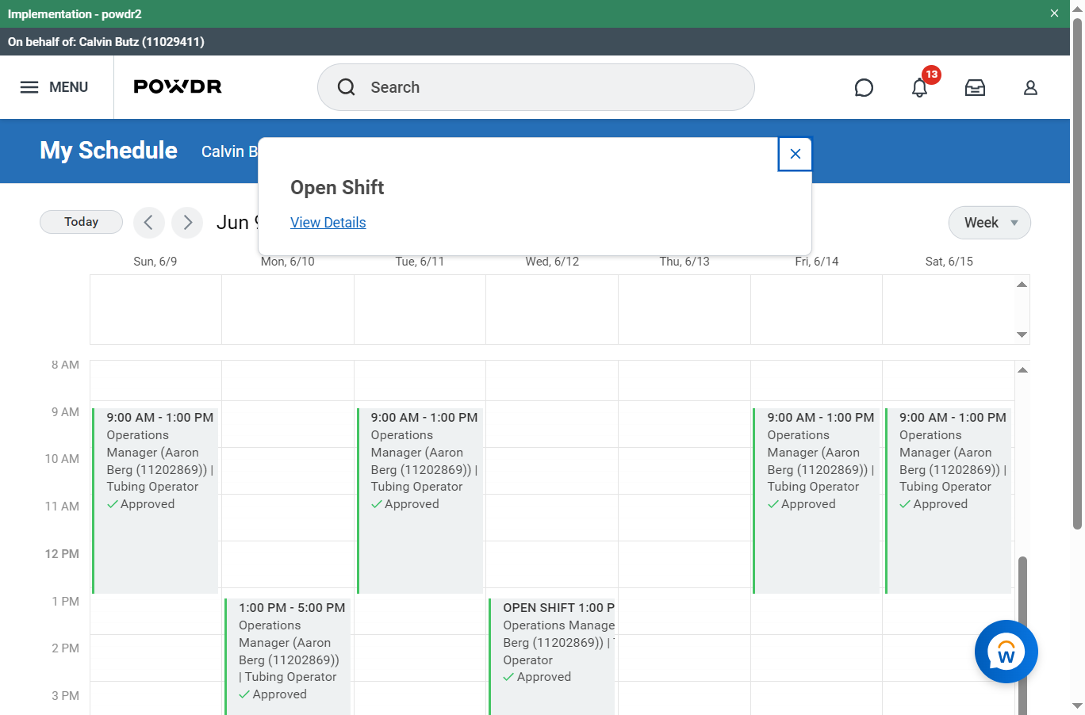Viewport: 1085px width, 715px height.
Task: Open the hamburger MENU
Action: pos(54,87)
